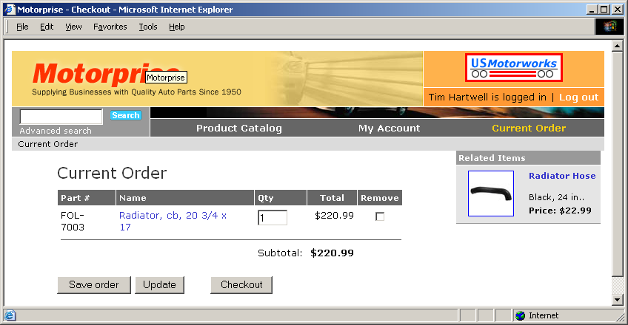Screen dimensions: 628x325
Task: Open the Radiator Hose product thumbnail
Action: pyautogui.click(x=490, y=194)
